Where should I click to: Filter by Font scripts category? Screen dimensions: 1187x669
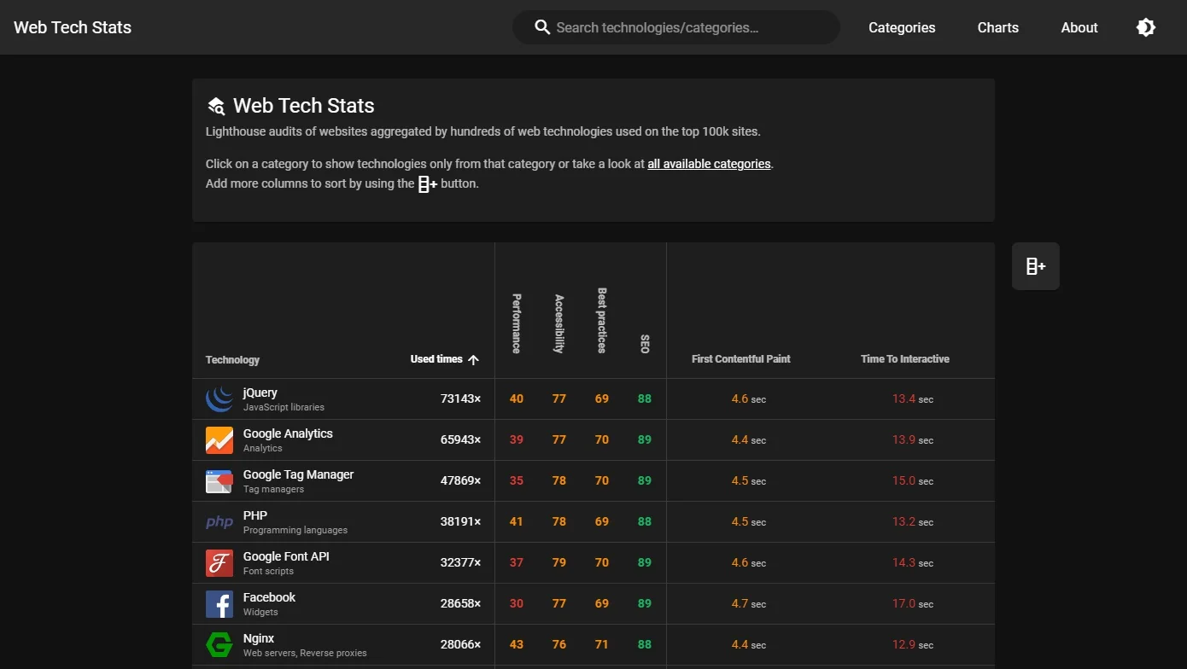click(x=268, y=572)
